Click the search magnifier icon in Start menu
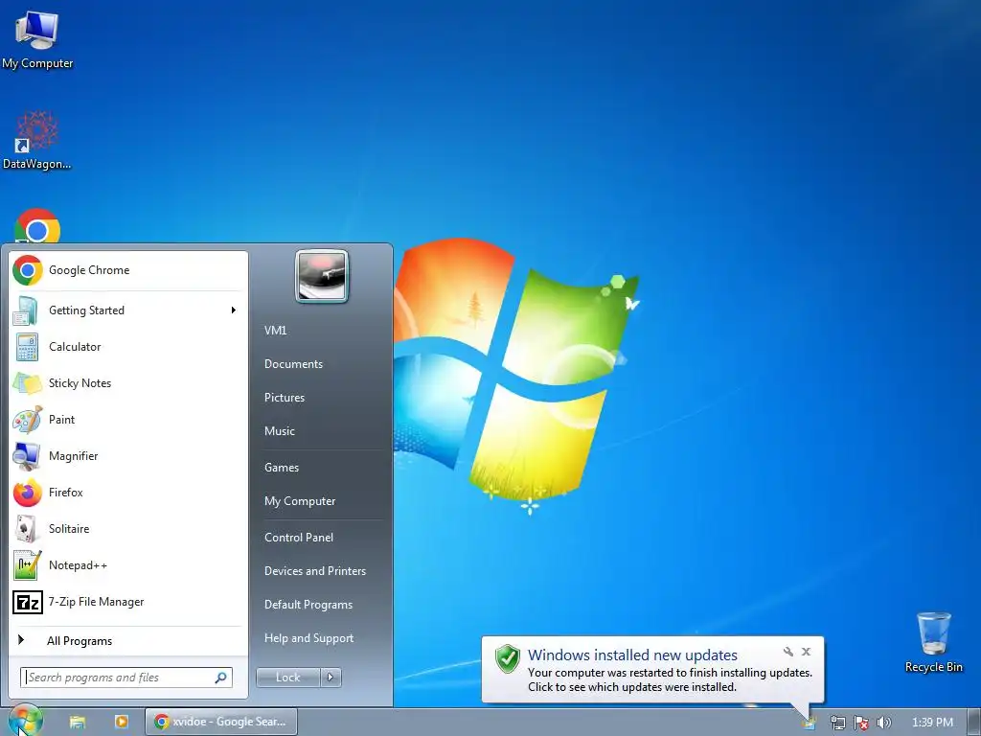This screenshot has width=981, height=736. click(220, 678)
